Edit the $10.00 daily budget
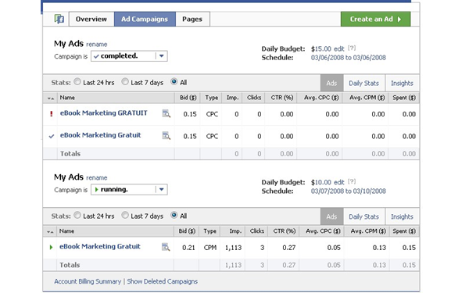 (339, 182)
